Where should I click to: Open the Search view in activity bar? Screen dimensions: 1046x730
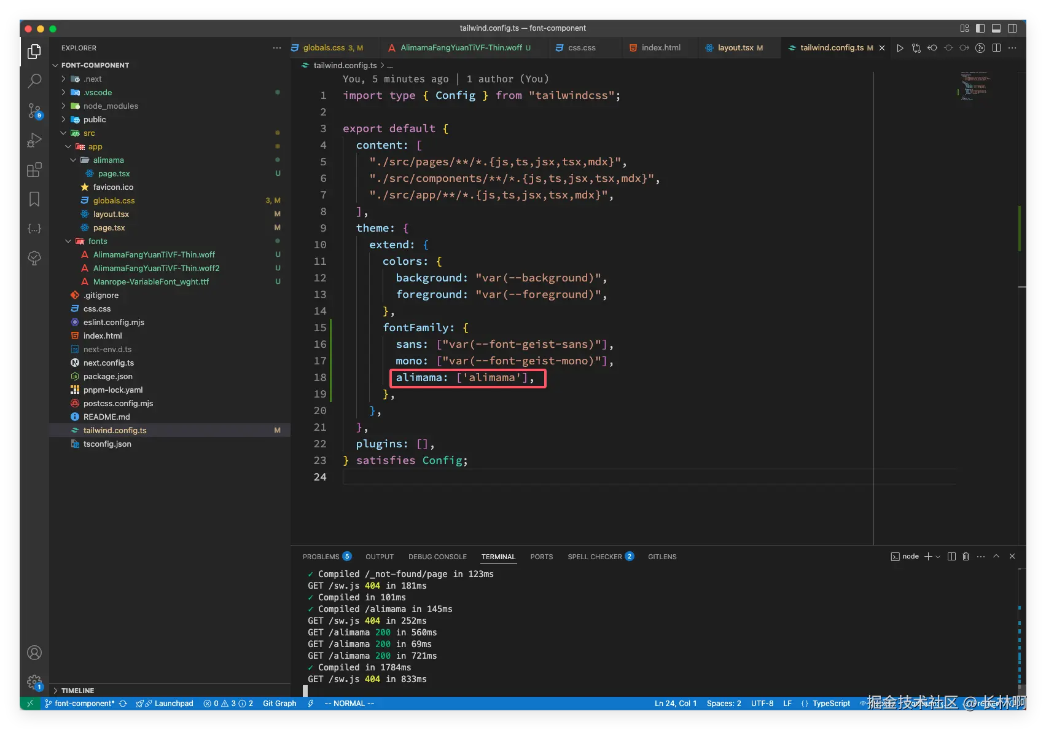tap(34, 80)
